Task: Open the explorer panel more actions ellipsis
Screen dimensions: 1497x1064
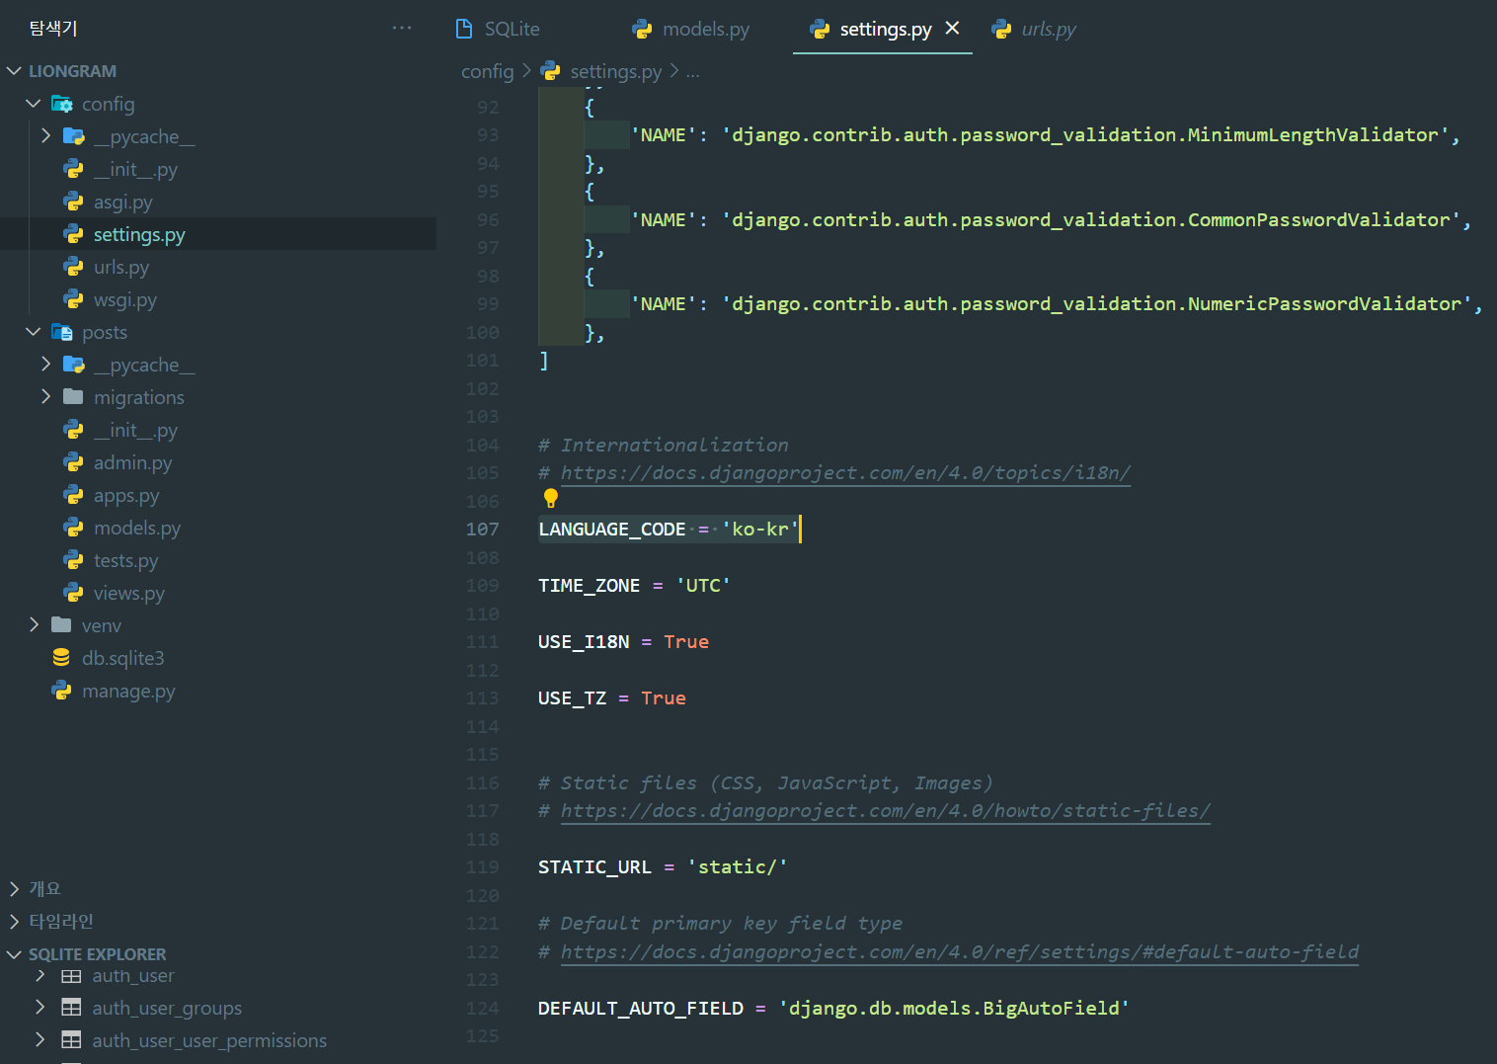Action: (x=402, y=28)
